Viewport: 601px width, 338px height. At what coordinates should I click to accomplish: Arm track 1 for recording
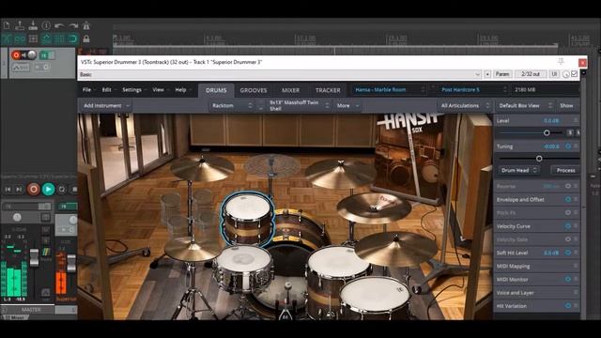click(16, 55)
